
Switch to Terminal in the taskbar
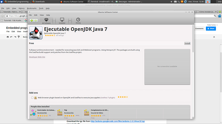pyautogui.click(x=101, y=2)
